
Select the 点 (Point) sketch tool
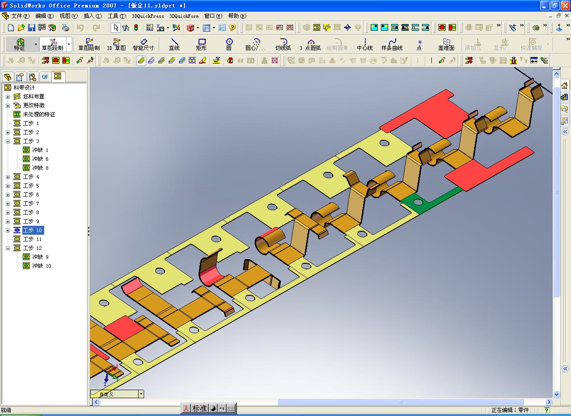(x=419, y=45)
